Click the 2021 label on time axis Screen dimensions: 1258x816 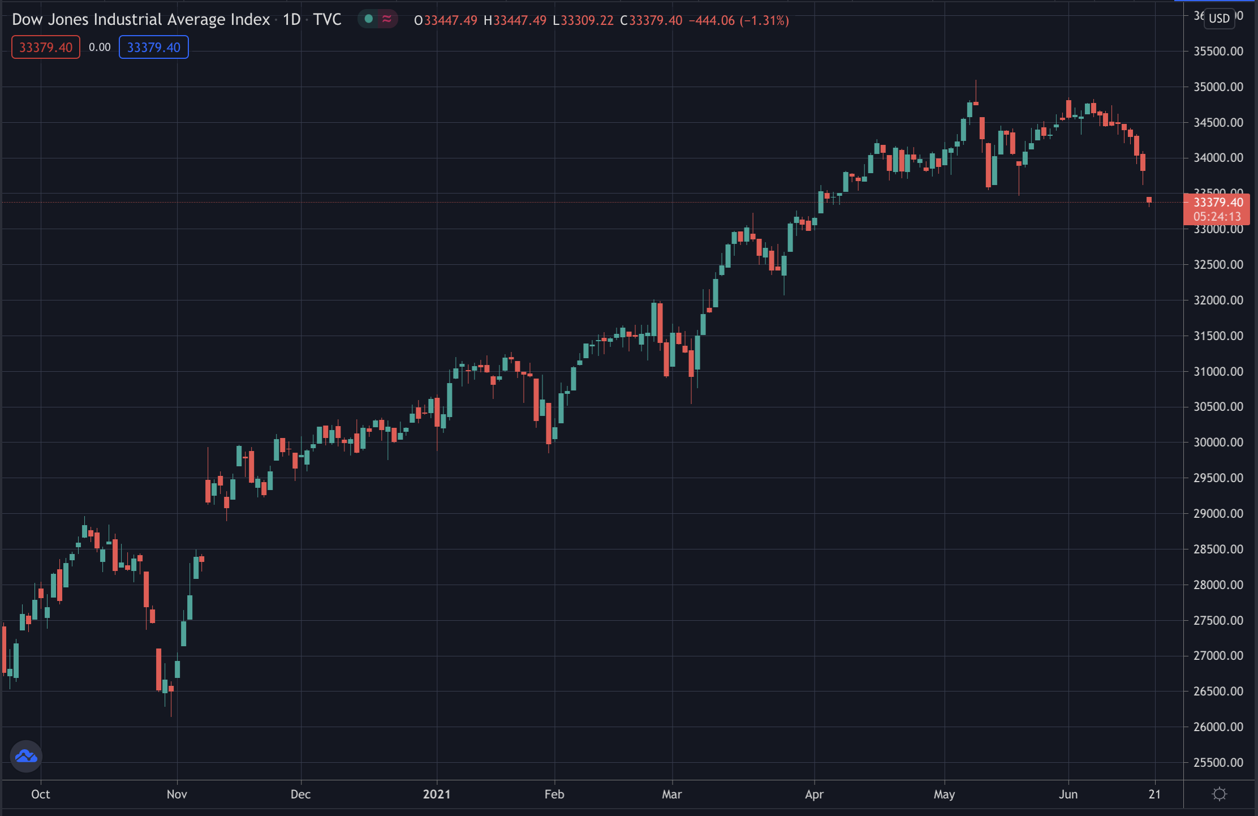[x=437, y=794]
